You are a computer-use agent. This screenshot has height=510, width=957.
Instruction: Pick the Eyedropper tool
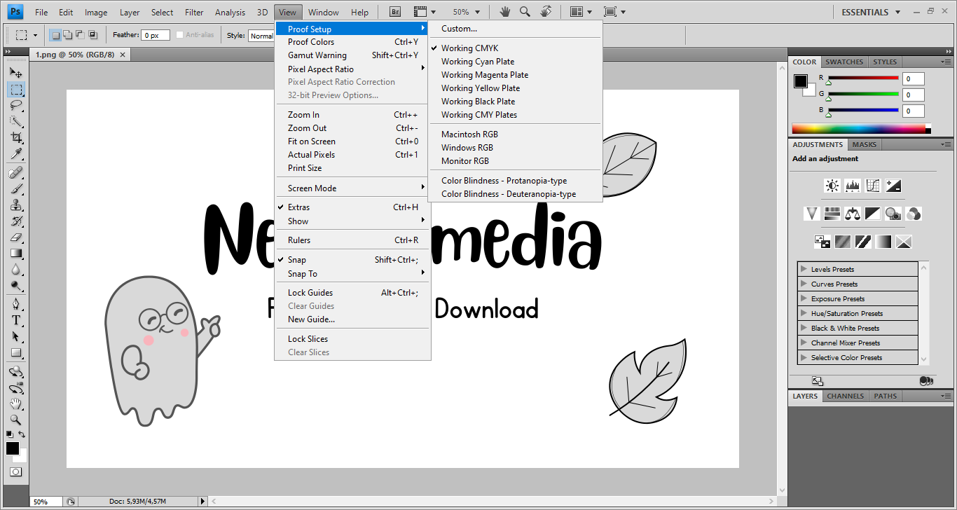pos(16,154)
